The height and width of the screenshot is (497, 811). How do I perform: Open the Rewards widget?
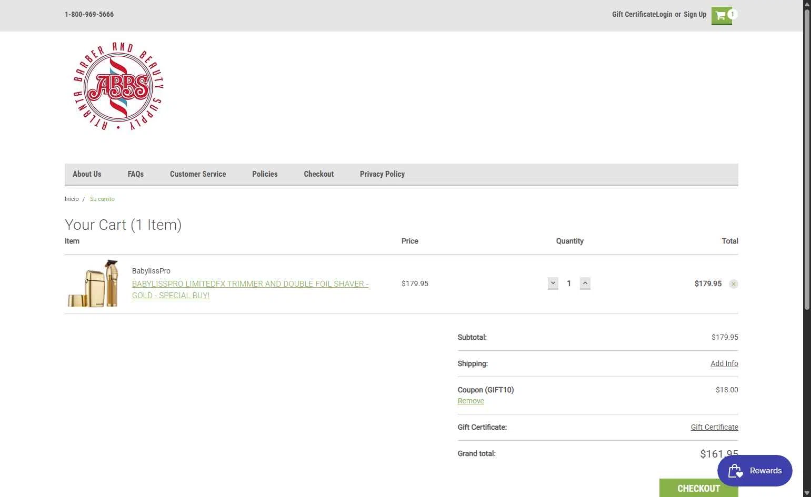tap(755, 471)
